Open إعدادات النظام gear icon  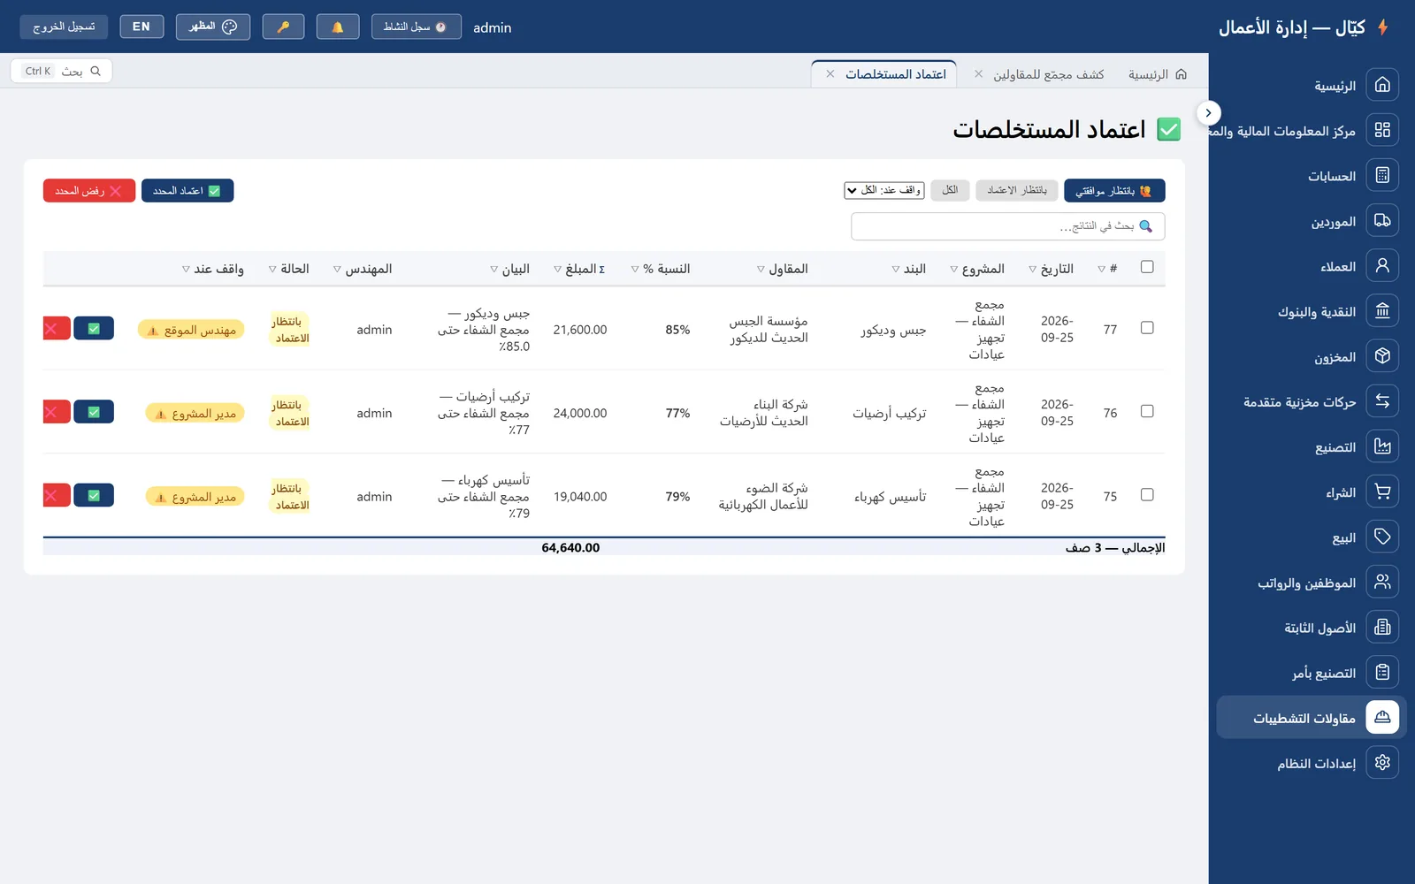(x=1382, y=762)
